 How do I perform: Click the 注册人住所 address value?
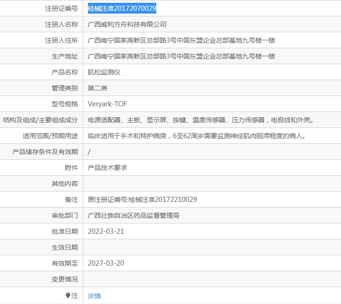click(181, 40)
